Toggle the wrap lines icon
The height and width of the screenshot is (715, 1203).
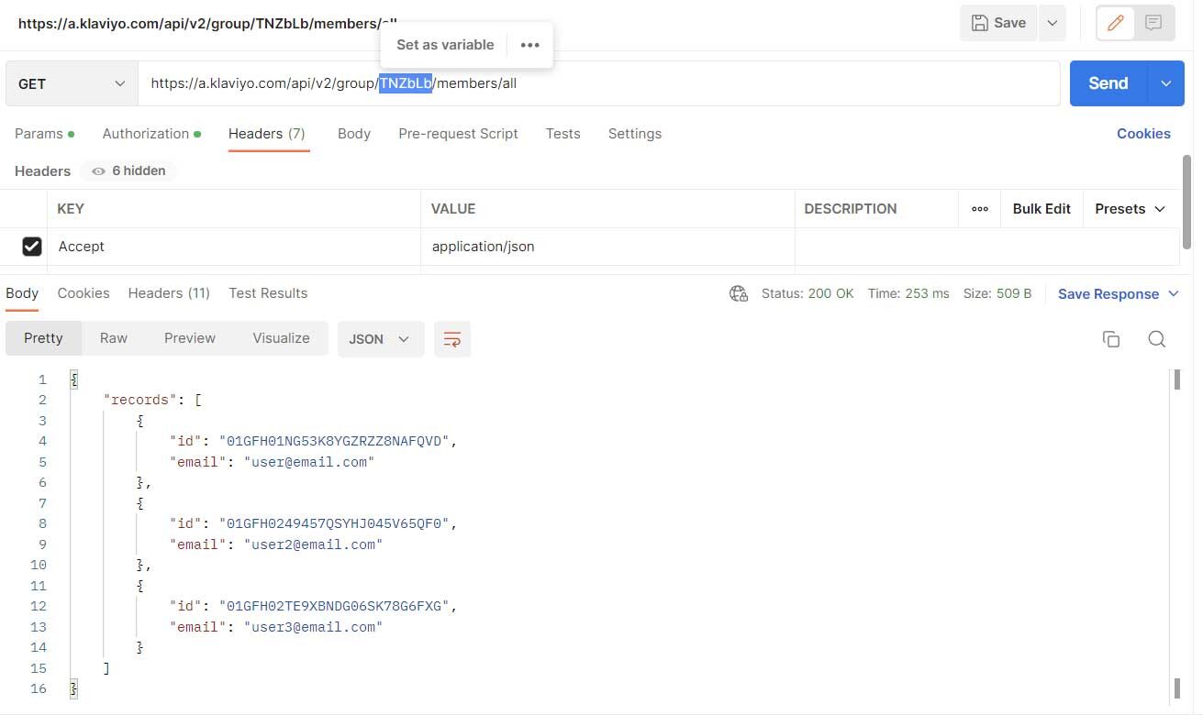(452, 339)
